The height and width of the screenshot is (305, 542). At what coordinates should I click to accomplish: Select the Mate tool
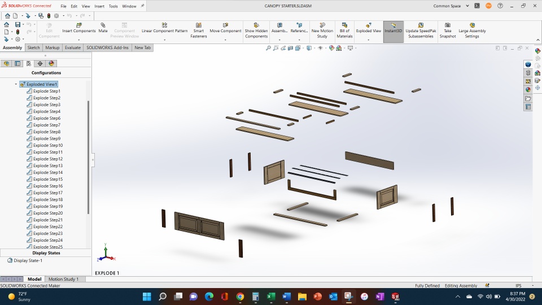(103, 28)
